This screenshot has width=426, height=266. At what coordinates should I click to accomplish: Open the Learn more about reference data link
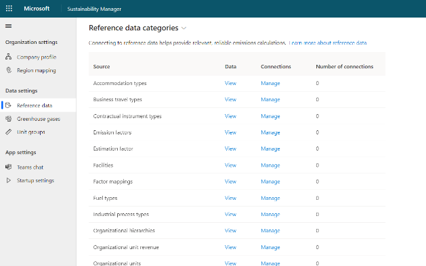point(328,43)
